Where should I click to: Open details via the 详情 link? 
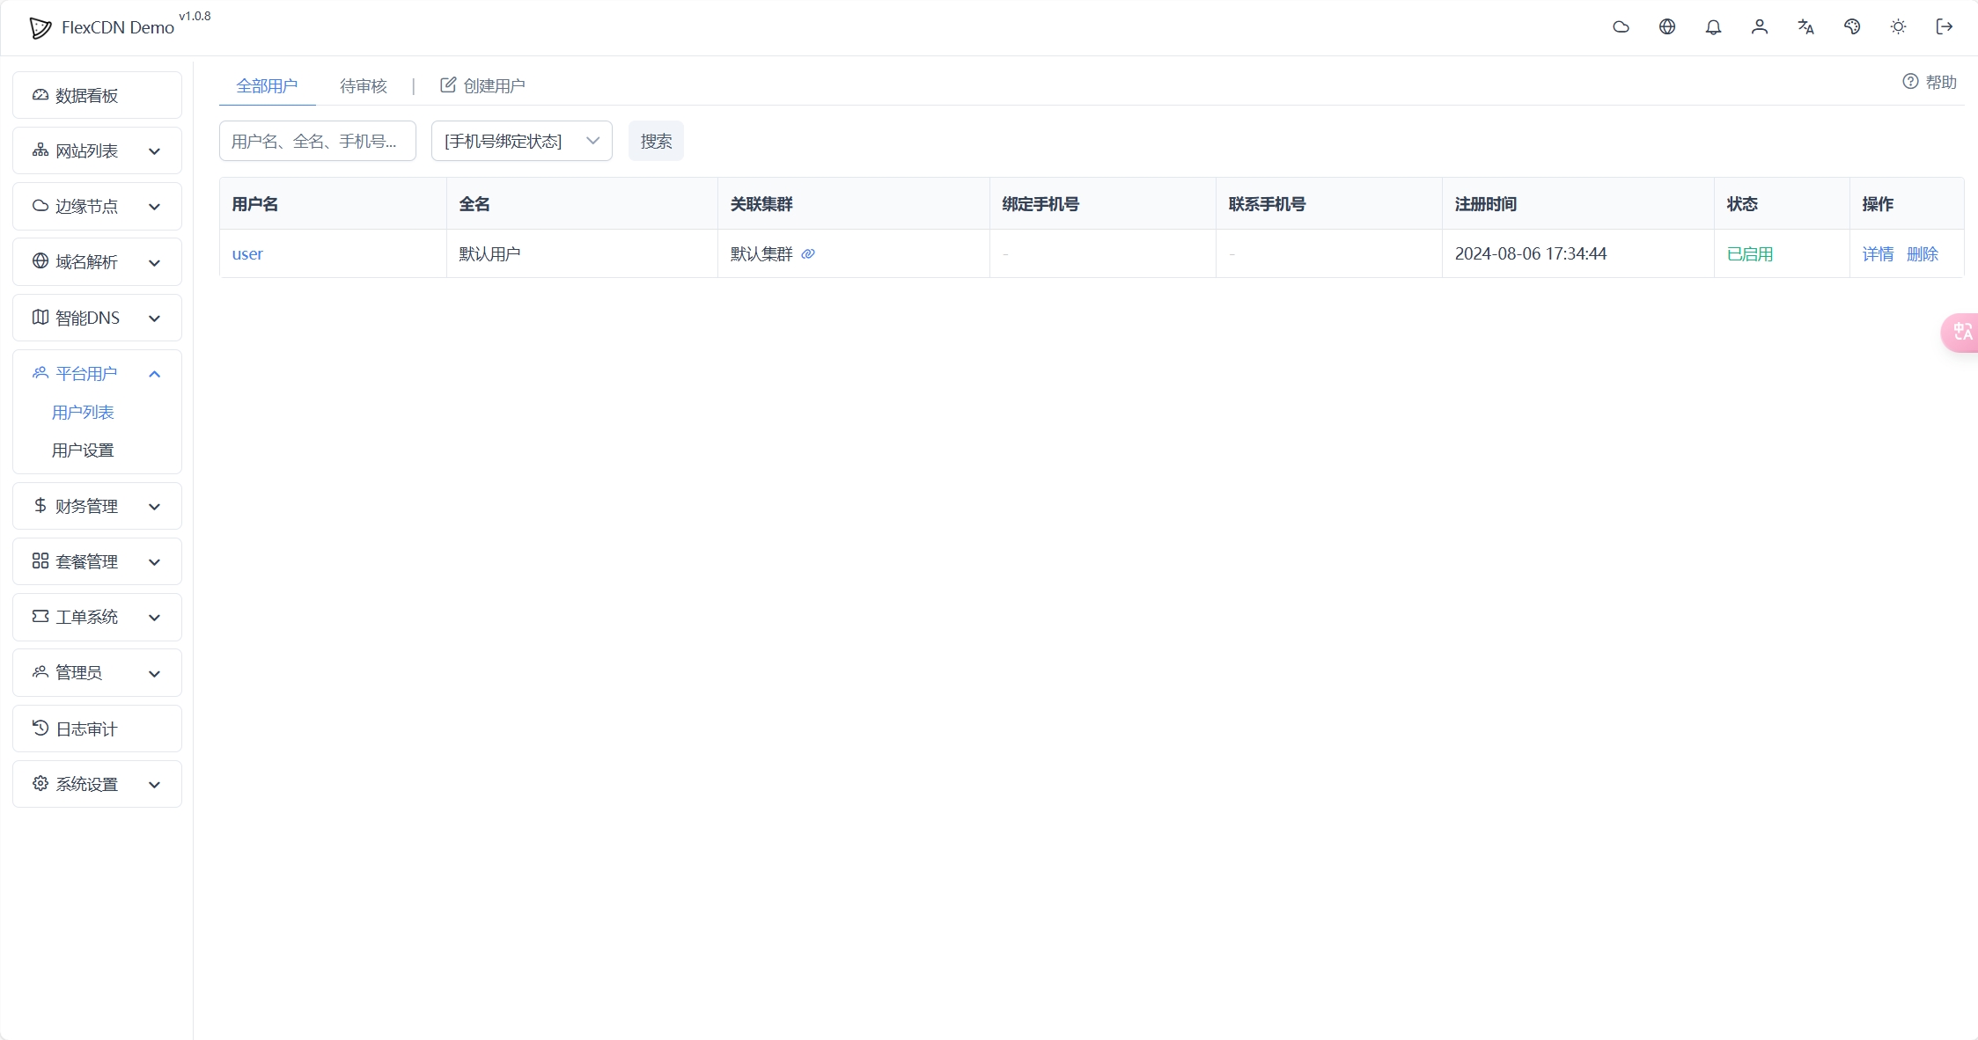coord(1879,253)
